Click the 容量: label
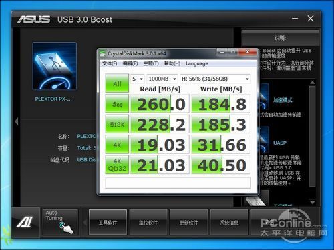The image size is (334, 250). [64, 148]
